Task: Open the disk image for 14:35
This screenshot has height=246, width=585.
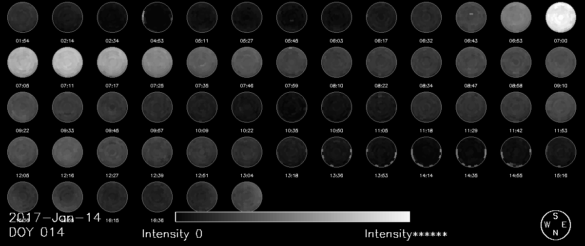Action: click(471, 152)
